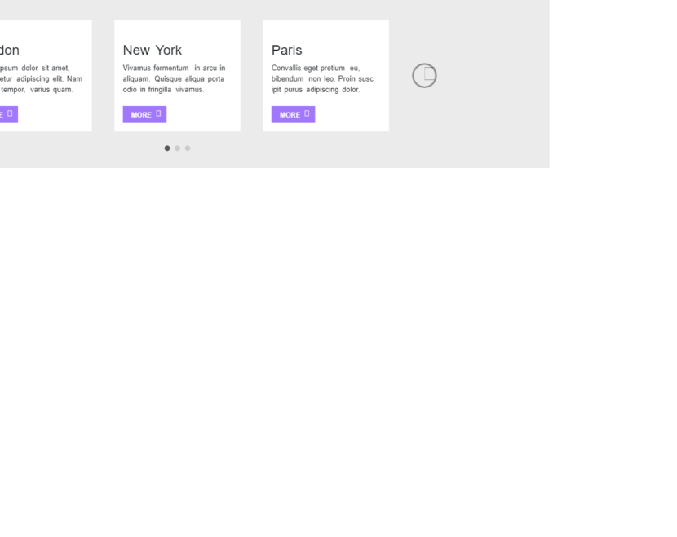Switch to the second carousel pagination dot
Screen dimensions: 677x537
coord(177,148)
